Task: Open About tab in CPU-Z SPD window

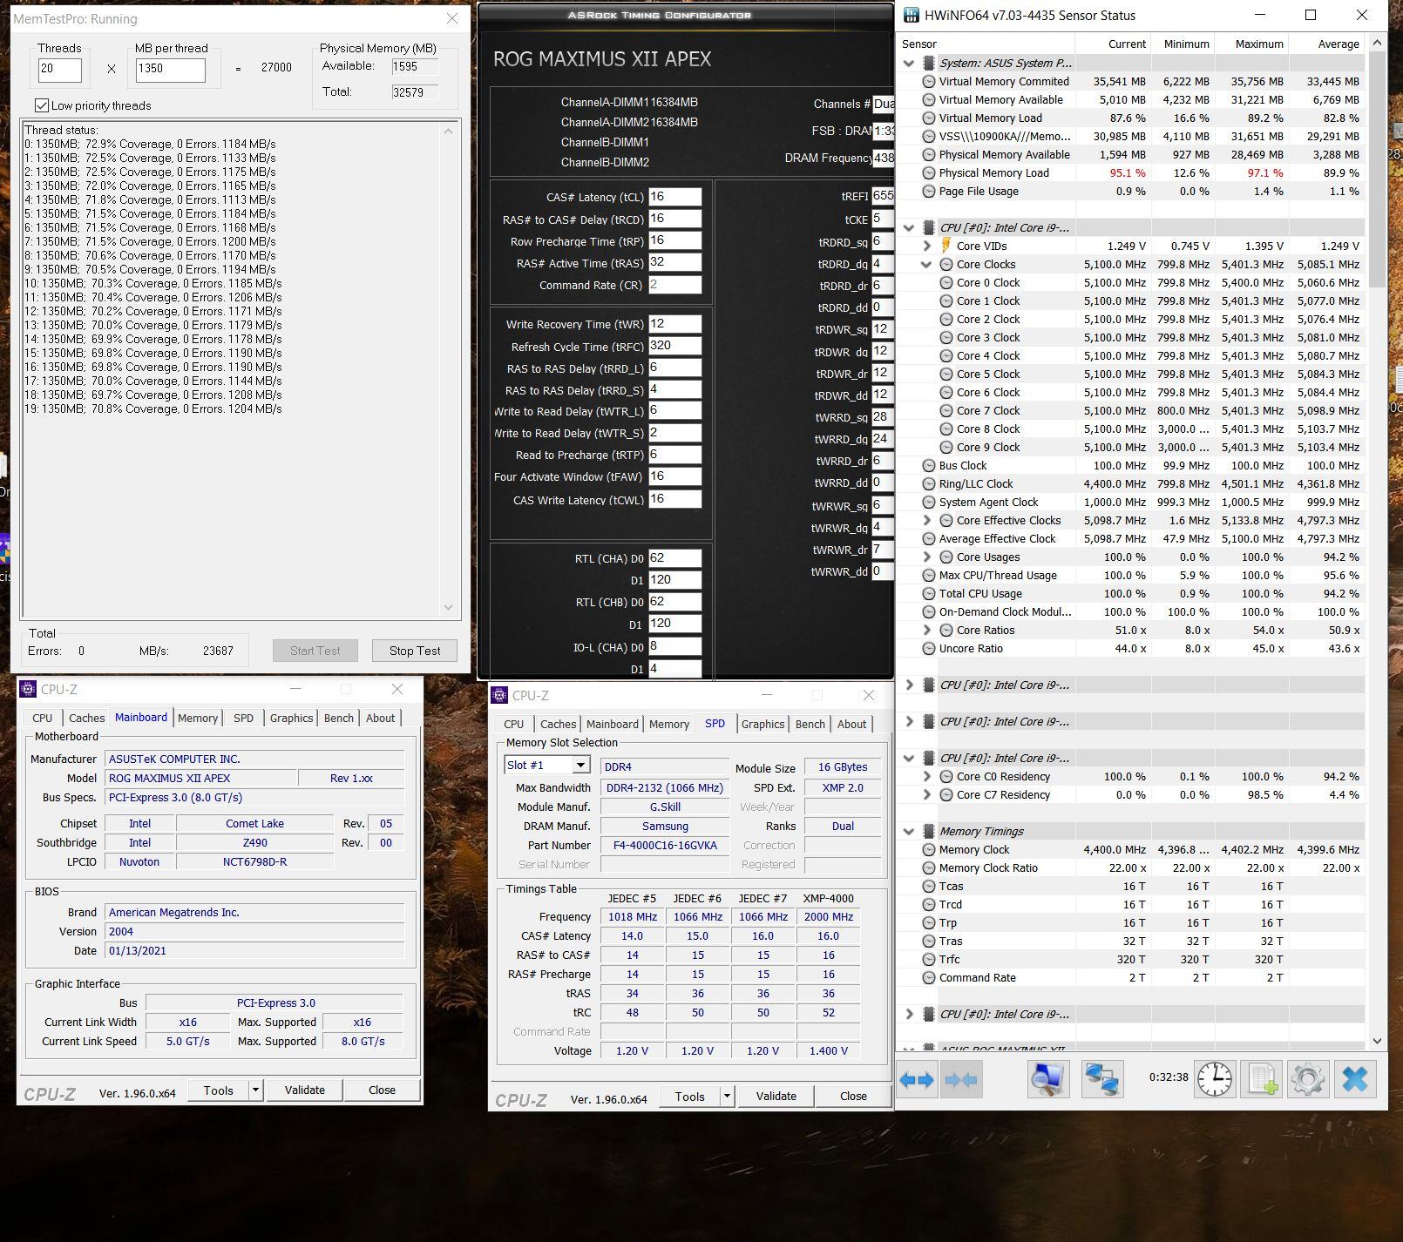Action: 851,724
